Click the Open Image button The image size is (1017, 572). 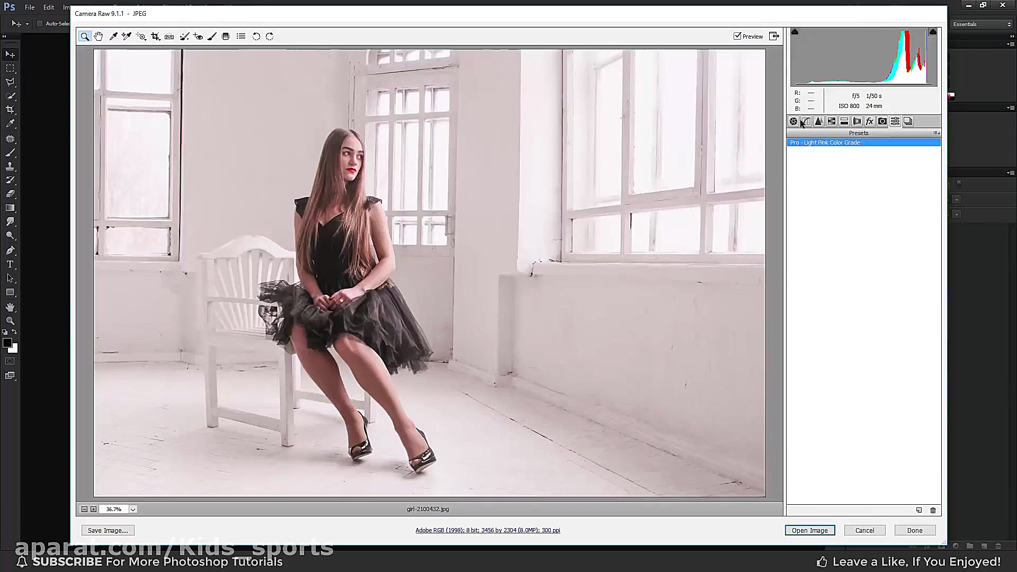(809, 530)
